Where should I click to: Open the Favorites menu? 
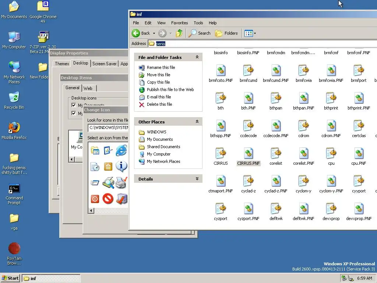pos(179,23)
